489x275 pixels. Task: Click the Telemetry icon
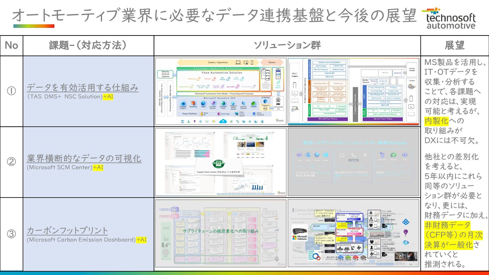265,108
